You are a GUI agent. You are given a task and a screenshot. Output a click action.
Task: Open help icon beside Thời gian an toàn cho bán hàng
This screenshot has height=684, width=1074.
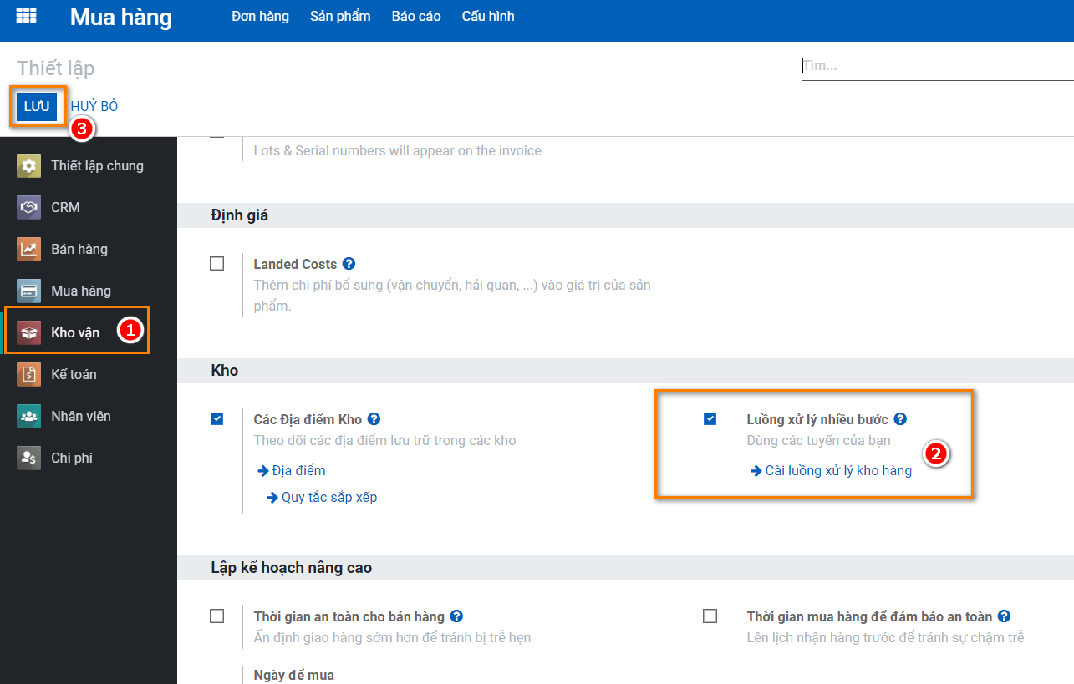456,616
